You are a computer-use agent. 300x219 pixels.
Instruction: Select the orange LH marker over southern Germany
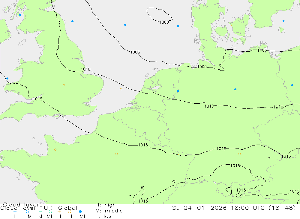[239, 154]
